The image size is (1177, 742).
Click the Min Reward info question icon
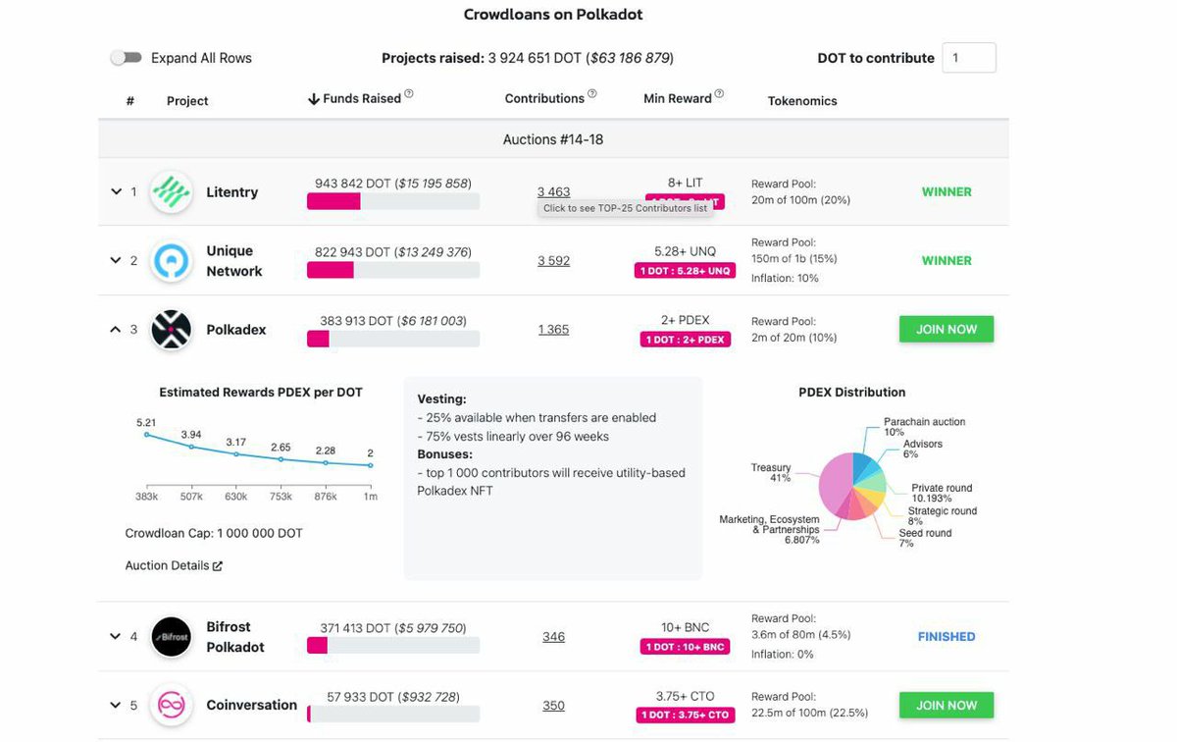[719, 94]
